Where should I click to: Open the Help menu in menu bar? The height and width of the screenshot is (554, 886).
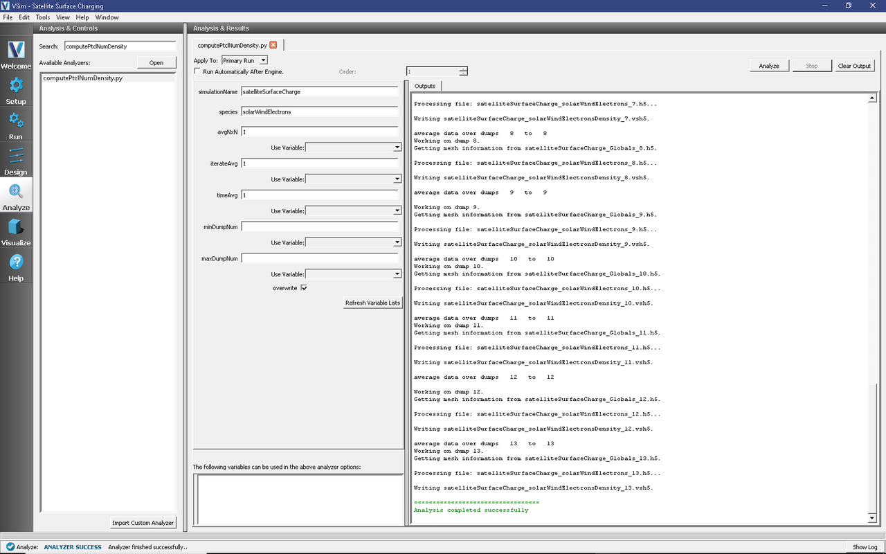(x=82, y=17)
